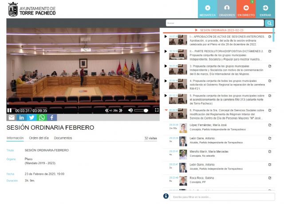This screenshot has width=284, height=204.
Task: Share the session via email icon
Action: click(x=12, y=118)
